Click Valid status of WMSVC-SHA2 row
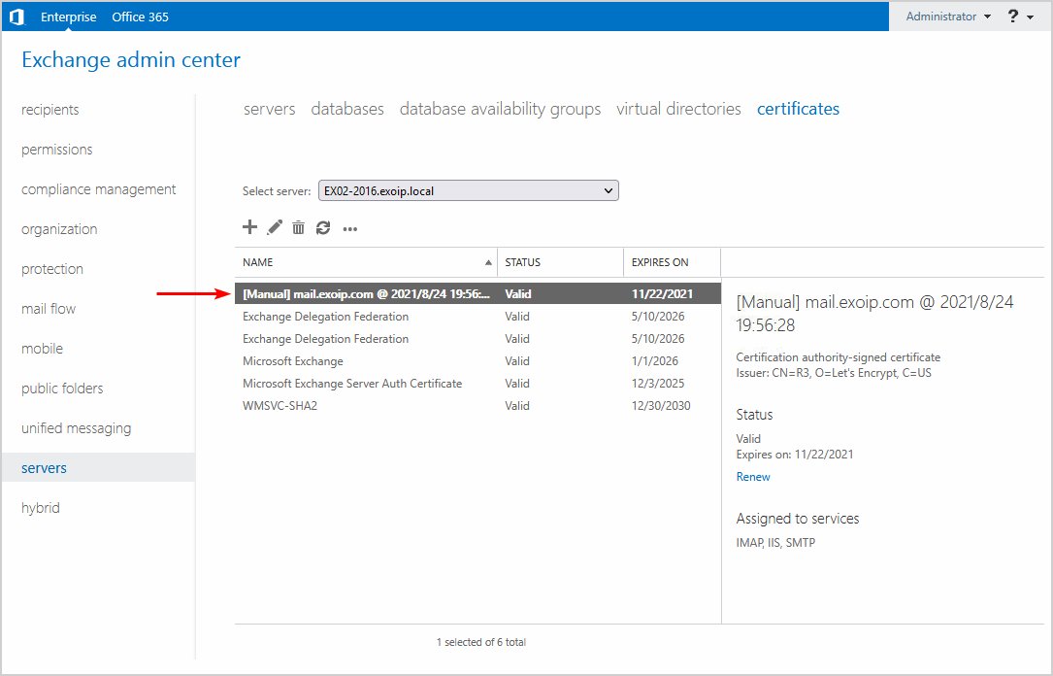 (517, 406)
